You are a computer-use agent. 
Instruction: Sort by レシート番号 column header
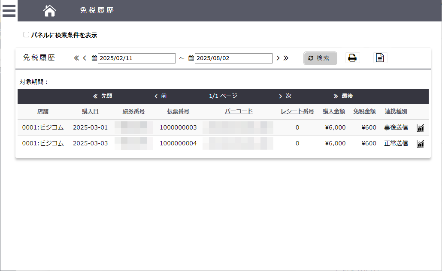[297, 111]
